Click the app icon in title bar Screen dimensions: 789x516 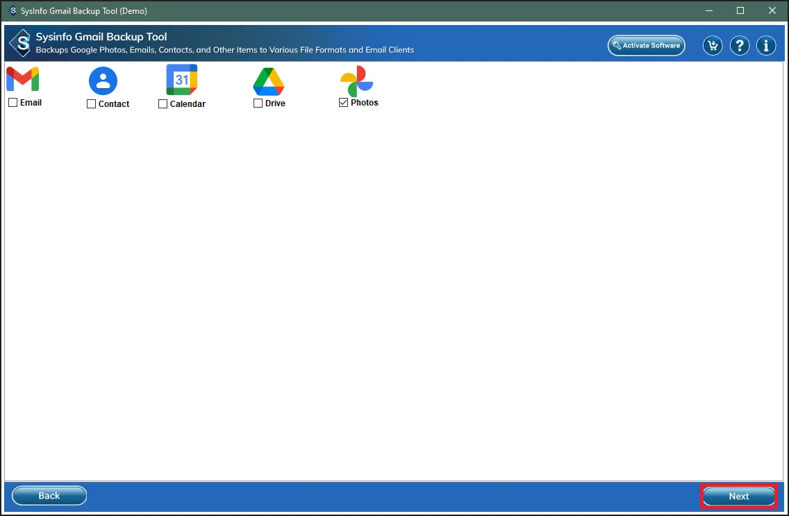click(x=13, y=10)
